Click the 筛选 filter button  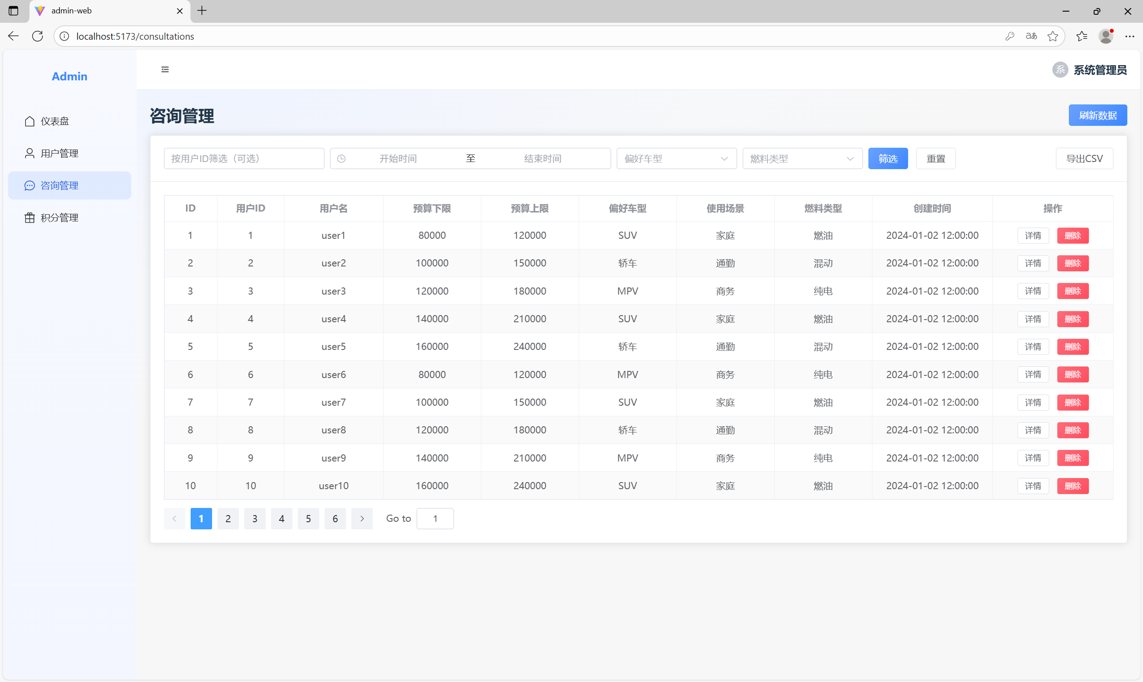888,159
